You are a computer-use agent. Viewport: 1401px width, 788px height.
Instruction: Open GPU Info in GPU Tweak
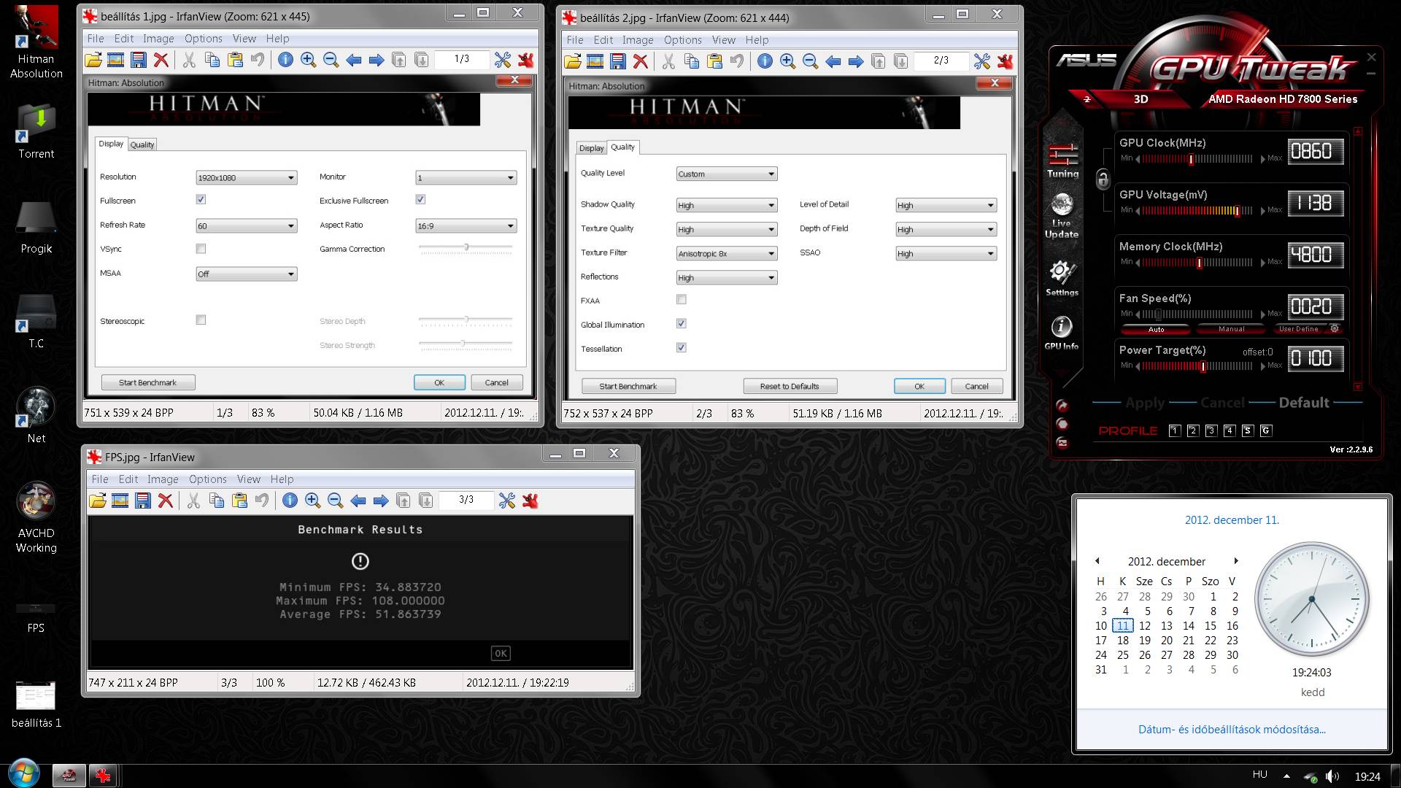coord(1061,333)
